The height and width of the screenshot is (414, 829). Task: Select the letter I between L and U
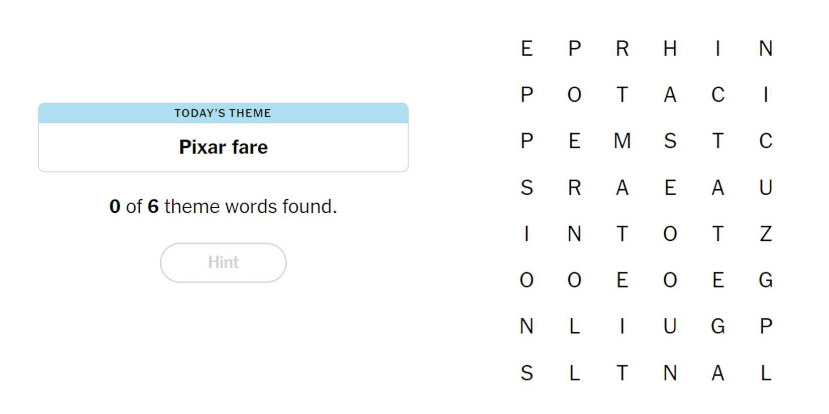[x=622, y=327]
